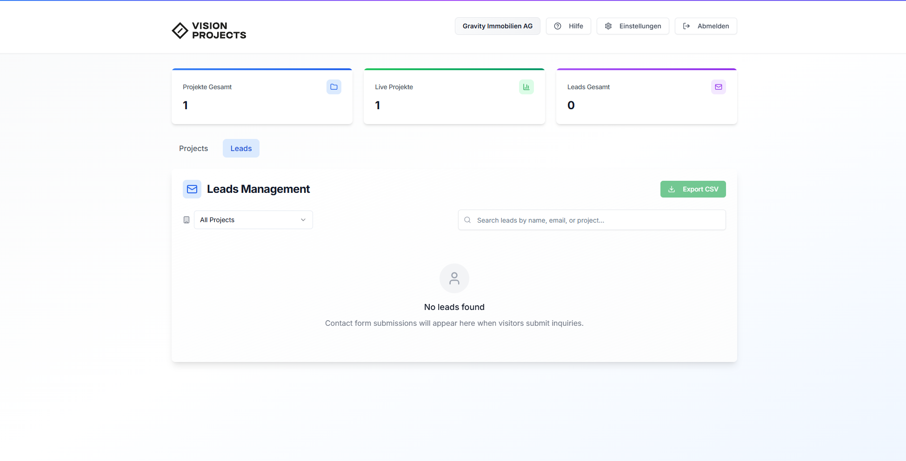Click the Live Projekte chart icon
This screenshot has width=906, height=461.
pos(526,87)
